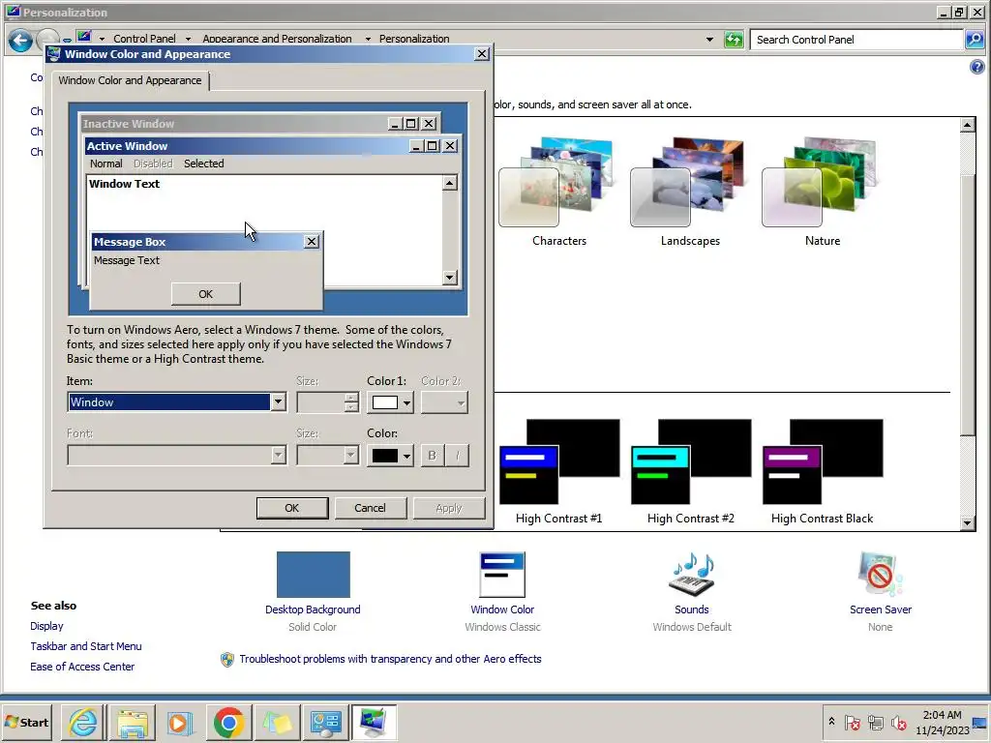Select the Window Color and Appearance tab
Screen dimensions: 991x743
click(x=131, y=80)
